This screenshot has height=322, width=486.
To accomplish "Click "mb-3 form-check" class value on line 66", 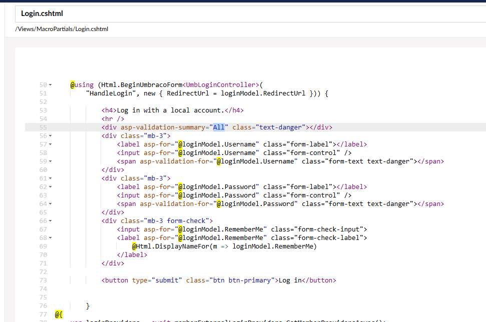I will click(176, 221).
